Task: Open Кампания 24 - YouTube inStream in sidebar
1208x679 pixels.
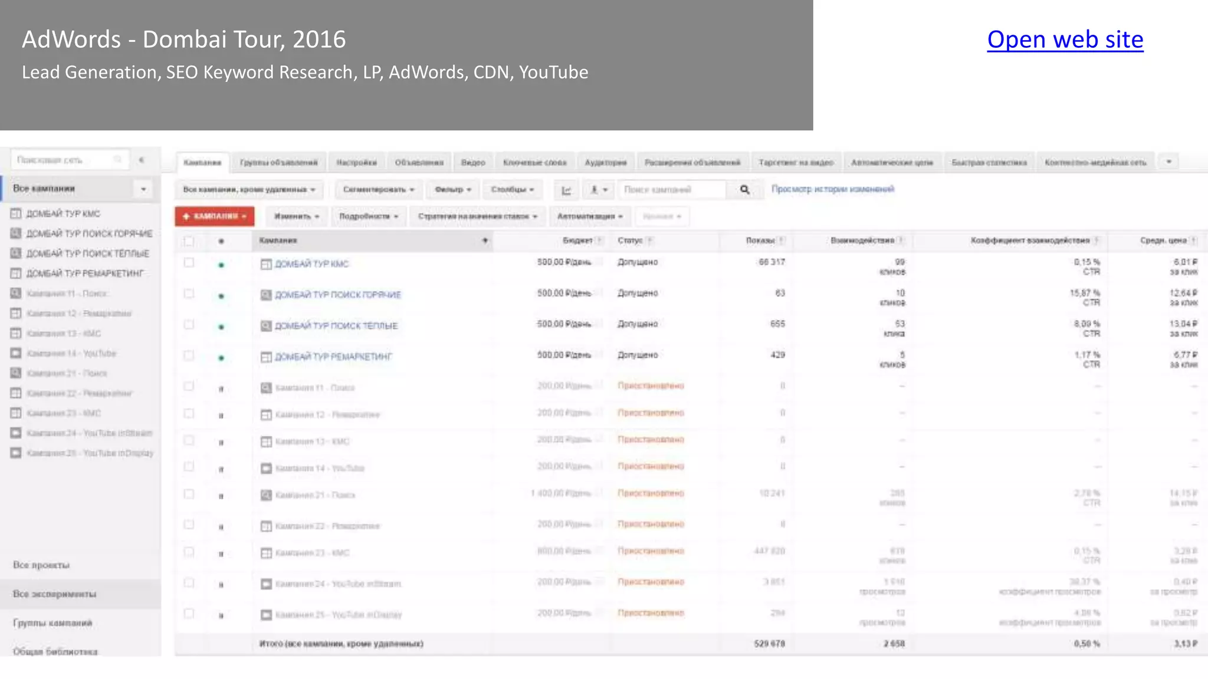Action: [90, 433]
